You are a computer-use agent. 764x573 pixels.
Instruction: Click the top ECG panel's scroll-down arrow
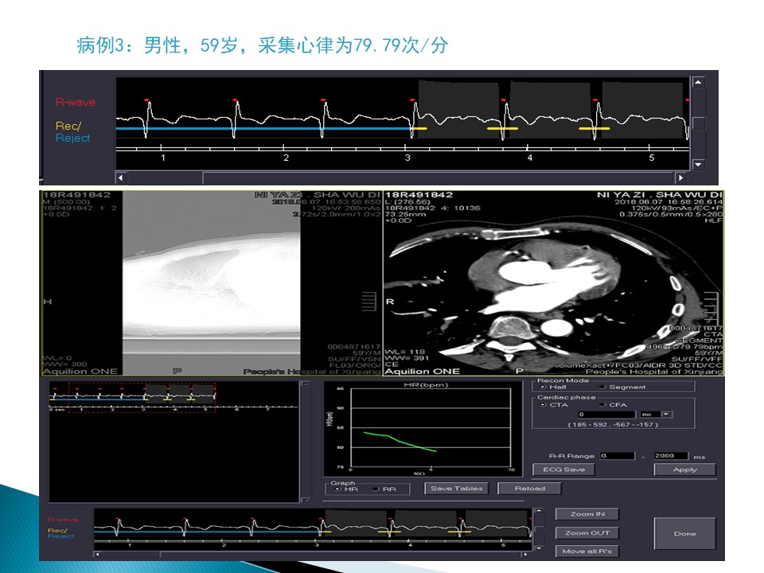pos(698,164)
